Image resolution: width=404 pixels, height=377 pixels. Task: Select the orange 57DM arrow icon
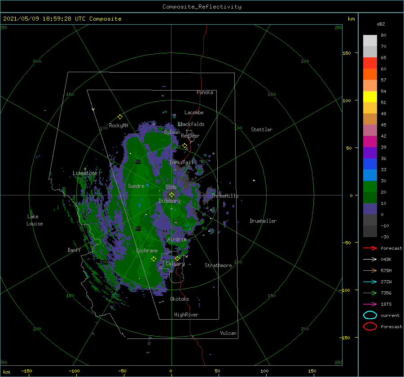coord(370,270)
